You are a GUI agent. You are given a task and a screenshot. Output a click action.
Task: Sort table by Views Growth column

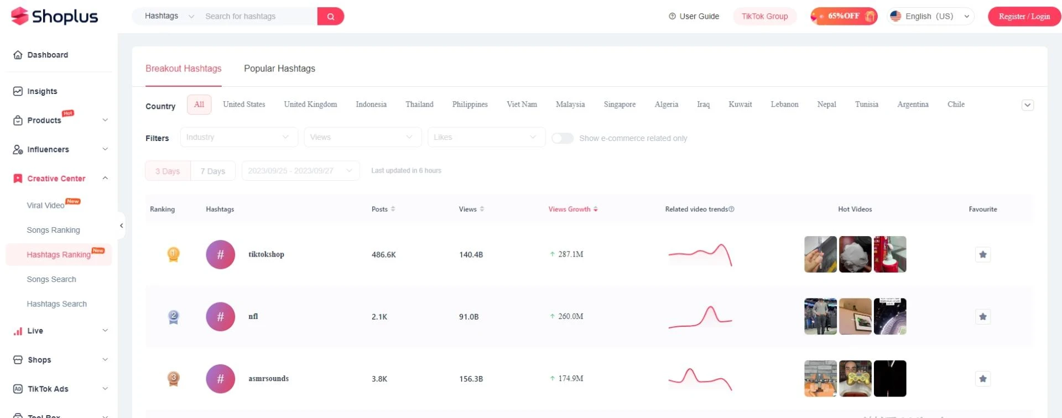click(572, 209)
